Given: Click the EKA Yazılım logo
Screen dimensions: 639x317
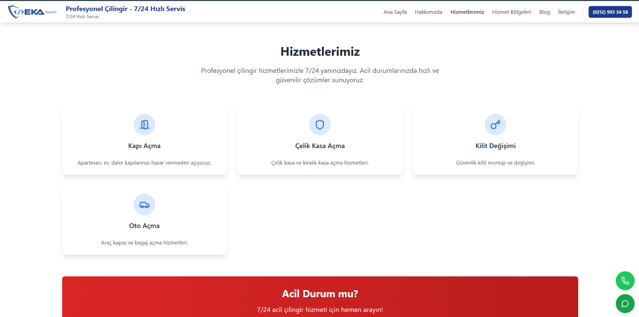Looking at the screenshot, I should tap(32, 12).
